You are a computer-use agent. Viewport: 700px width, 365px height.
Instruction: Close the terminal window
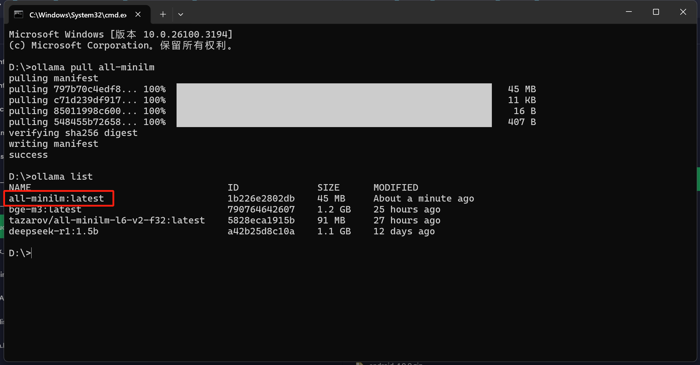tap(683, 12)
